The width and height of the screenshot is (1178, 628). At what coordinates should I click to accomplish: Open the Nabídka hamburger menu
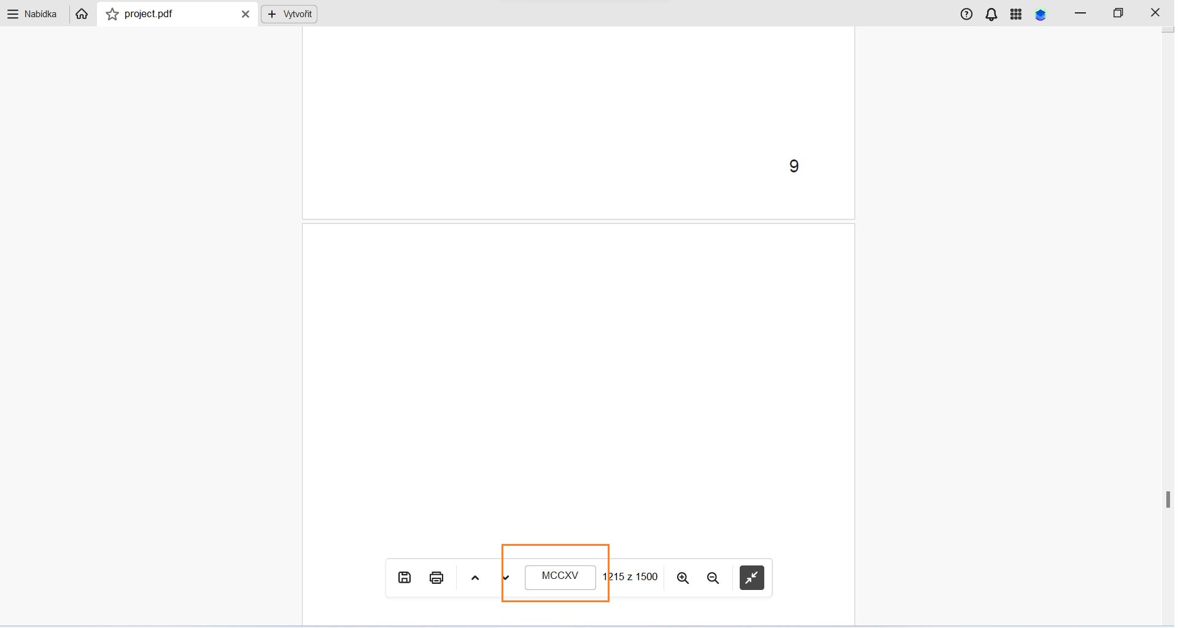[32, 14]
